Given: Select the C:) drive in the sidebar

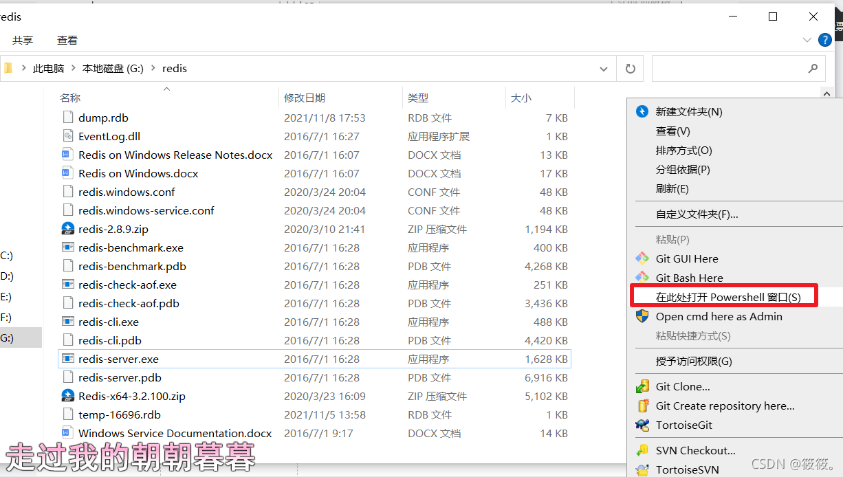Looking at the screenshot, I should [x=7, y=255].
